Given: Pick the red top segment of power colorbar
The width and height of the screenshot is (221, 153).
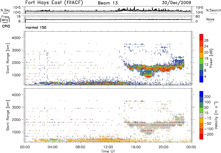Looking at the screenshot, I should 201,37.
